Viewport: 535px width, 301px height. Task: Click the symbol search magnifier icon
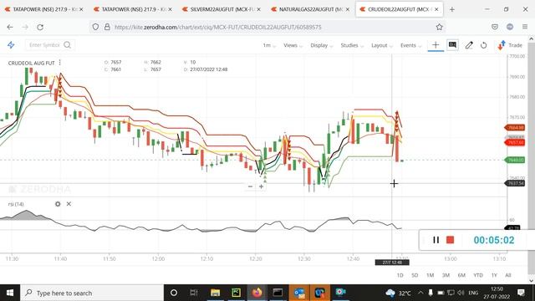point(67,44)
